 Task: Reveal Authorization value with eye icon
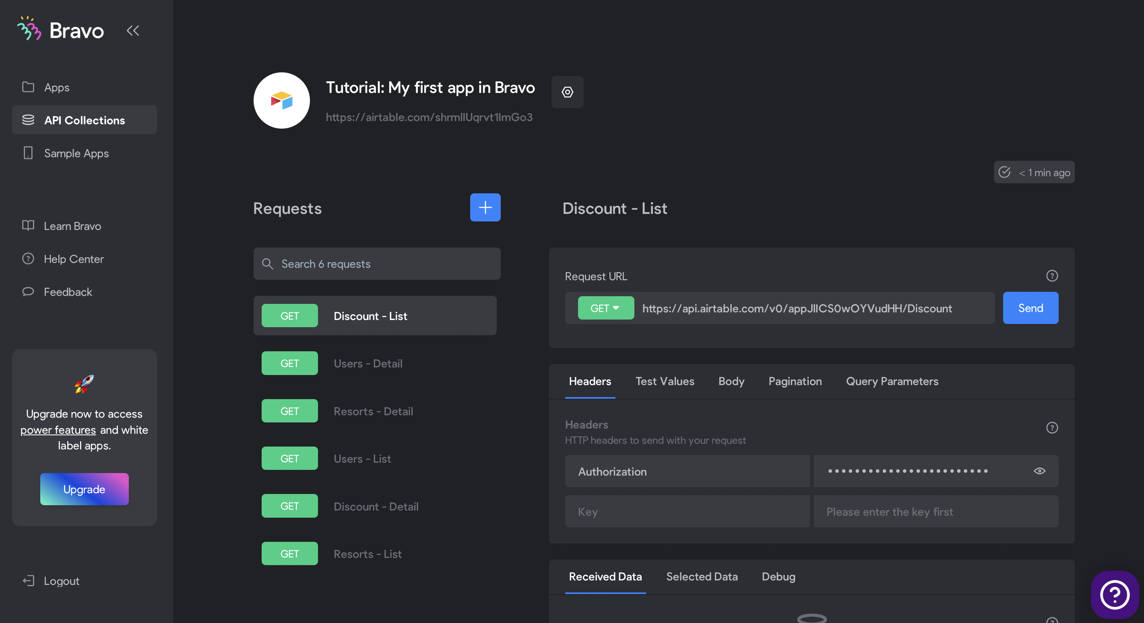click(x=1039, y=471)
